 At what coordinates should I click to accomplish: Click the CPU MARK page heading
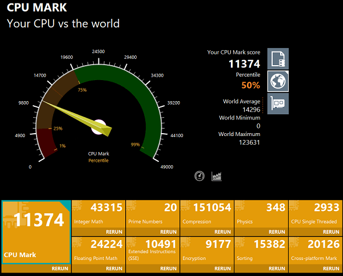[37, 7]
